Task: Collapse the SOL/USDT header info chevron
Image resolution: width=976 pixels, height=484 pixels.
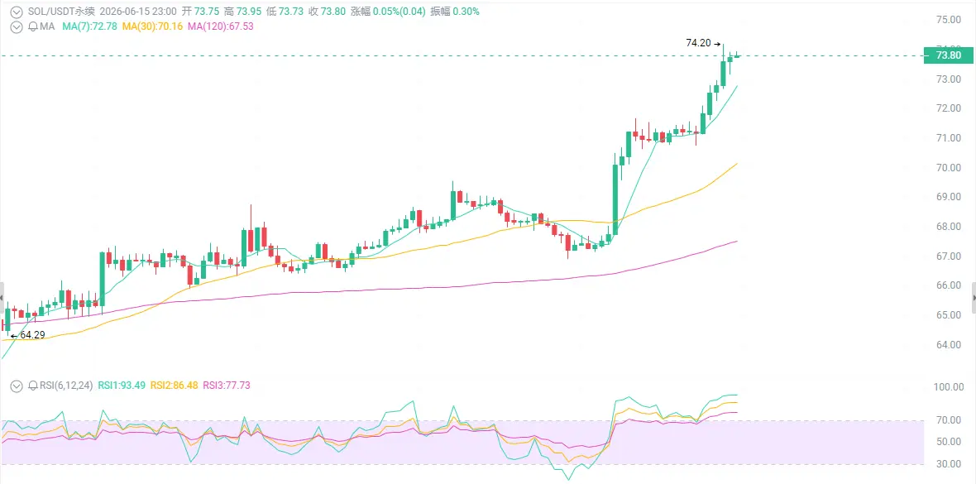Action: click(17, 12)
